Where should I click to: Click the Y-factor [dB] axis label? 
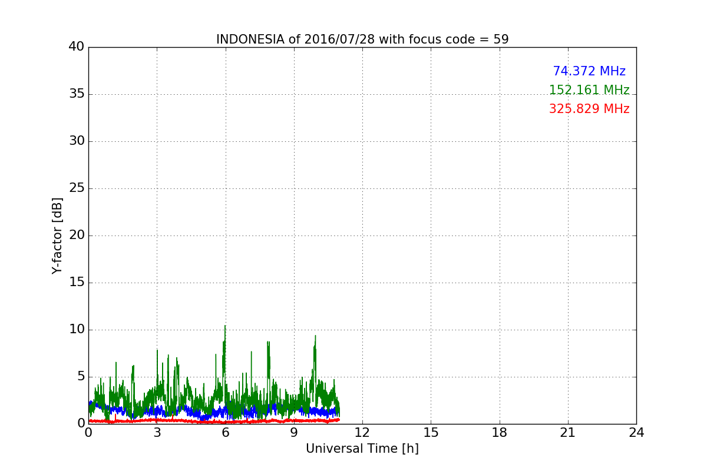tap(57, 235)
